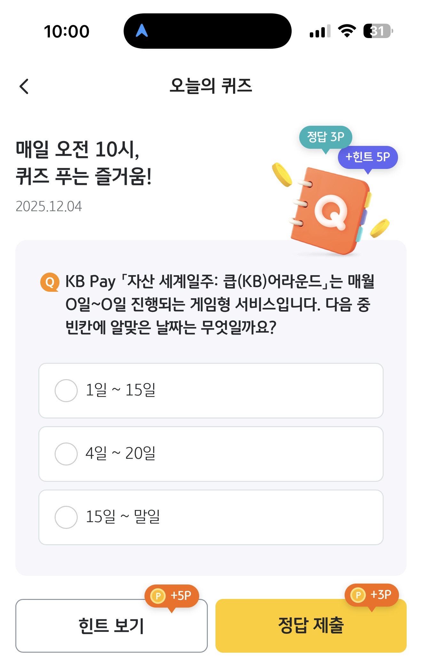Select the 4일 ~ 20일 radio option
Image resolution: width=422 pixels, height=661 pixels.
pyautogui.click(x=211, y=454)
